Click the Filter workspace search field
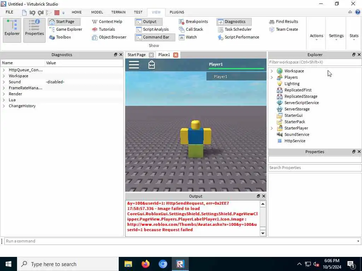Viewport: 362px width, 271px height. click(x=314, y=62)
